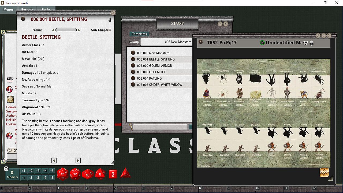Click the Fantasy Grounds app icon in title bar
The height and width of the screenshot is (193, 343).
[x=3, y=3]
